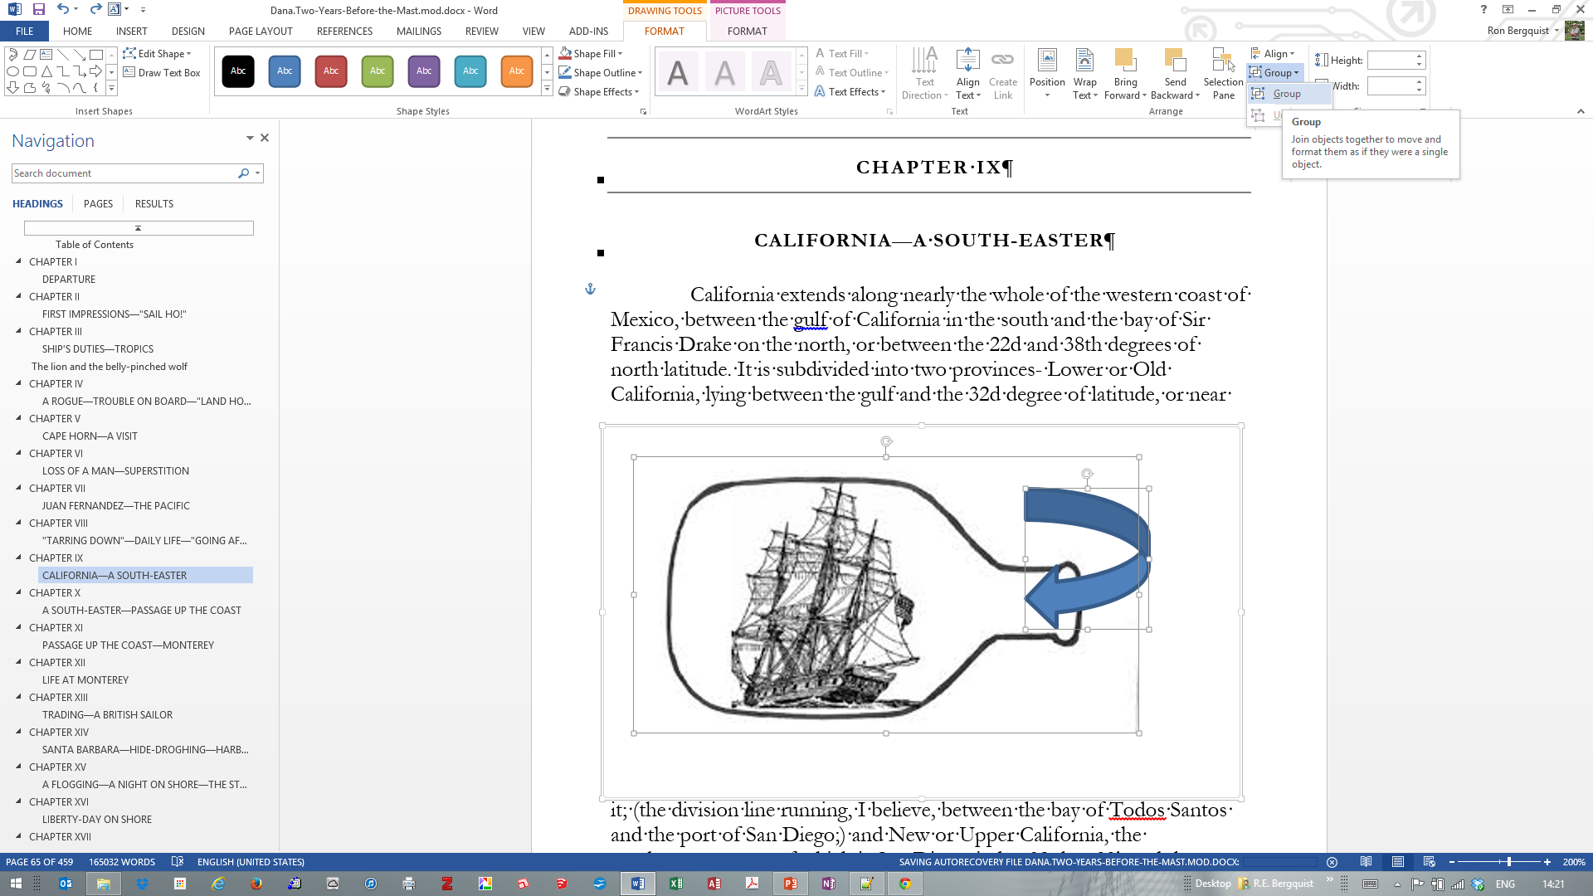Click the Save icon in the title bar
Screen dimensions: 1593x896
[x=39, y=10]
